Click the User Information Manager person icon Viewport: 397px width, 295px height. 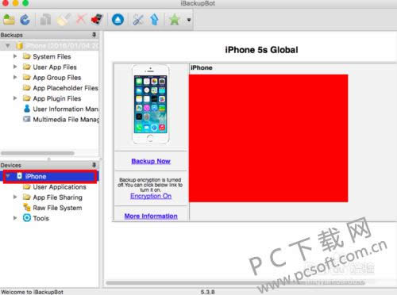click(x=27, y=109)
